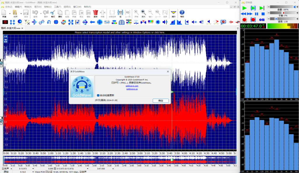Click the Zoom In (放大) magnifier
This screenshot has width=299, height=173.
click(143, 12)
